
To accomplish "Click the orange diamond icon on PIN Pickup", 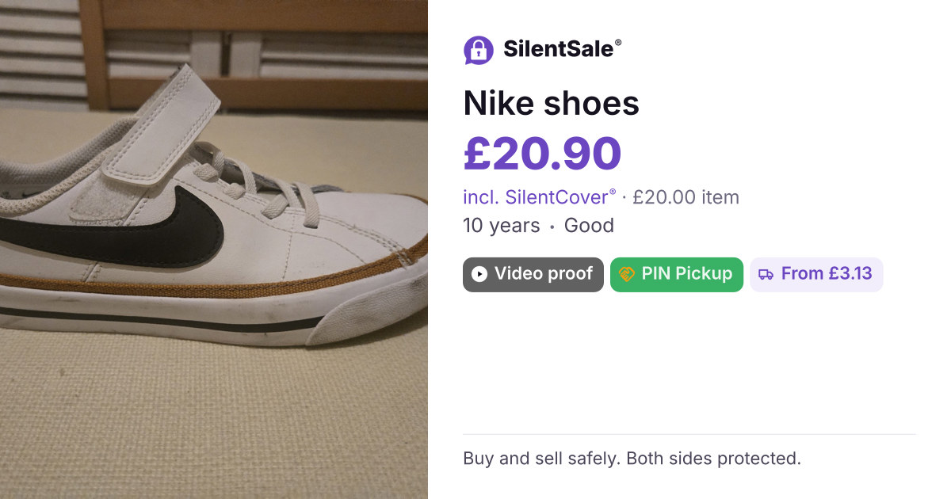I will coord(627,274).
